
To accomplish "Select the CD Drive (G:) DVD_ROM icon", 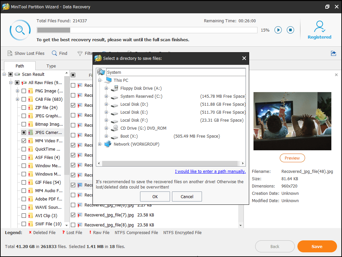I will pos(114,128).
